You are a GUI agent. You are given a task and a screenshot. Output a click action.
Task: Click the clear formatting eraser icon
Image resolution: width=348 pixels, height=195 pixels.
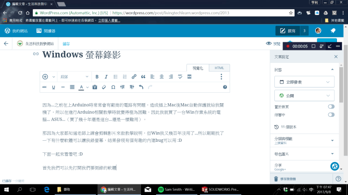coord(103,87)
